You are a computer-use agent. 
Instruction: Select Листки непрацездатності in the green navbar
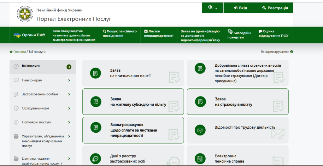point(159,33)
